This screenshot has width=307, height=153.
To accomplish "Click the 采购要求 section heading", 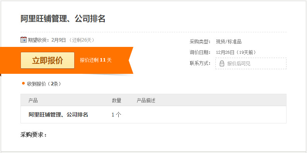I will [x=34, y=135].
